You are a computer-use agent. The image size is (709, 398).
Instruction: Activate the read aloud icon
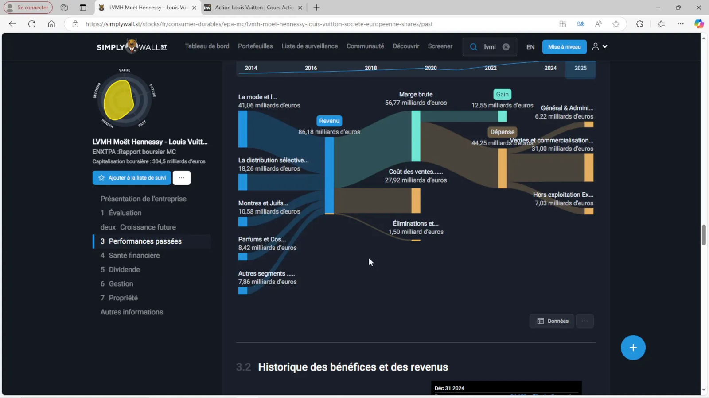click(x=598, y=24)
